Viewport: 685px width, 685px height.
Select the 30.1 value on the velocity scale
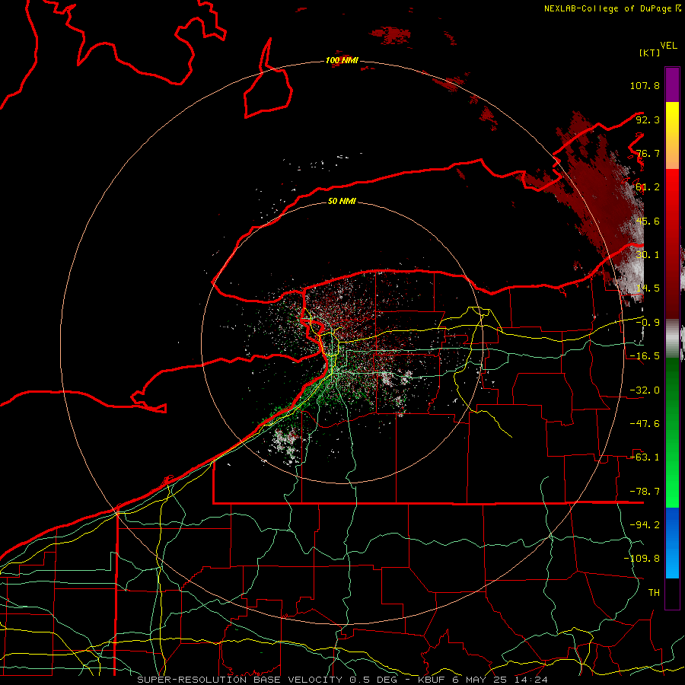(x=648, y=255)
